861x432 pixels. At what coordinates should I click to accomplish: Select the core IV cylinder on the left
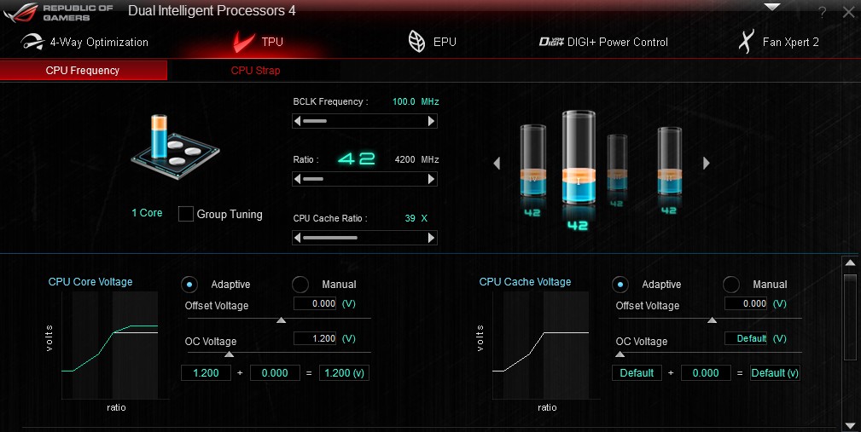[532, 160]
